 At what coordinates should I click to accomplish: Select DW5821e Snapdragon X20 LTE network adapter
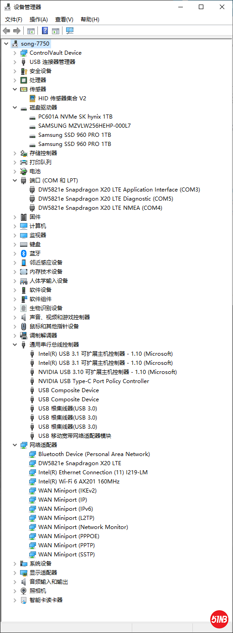[x=80, y=463]
